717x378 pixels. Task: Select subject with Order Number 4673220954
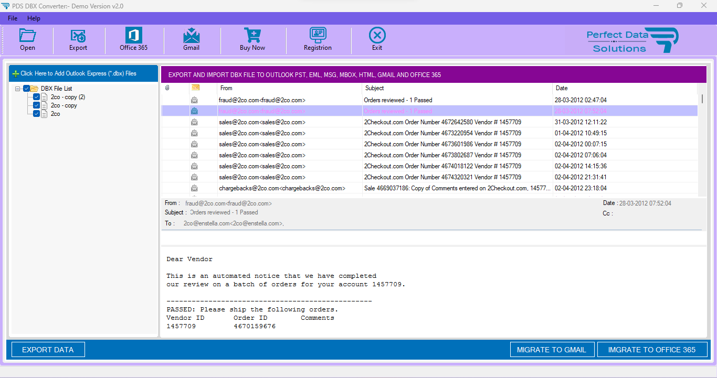click(442, 133)
